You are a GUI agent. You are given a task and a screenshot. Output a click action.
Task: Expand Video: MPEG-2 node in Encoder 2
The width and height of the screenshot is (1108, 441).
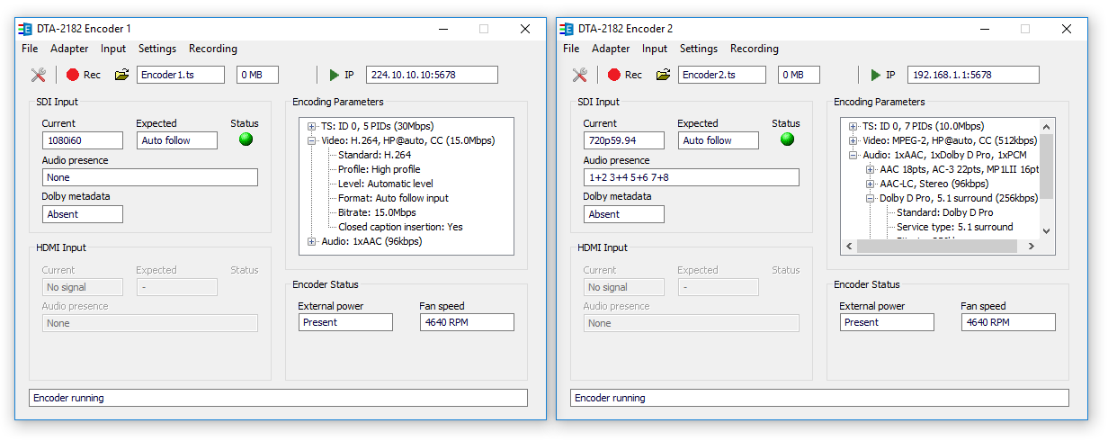pyautogui.click(x=853, y=140)
